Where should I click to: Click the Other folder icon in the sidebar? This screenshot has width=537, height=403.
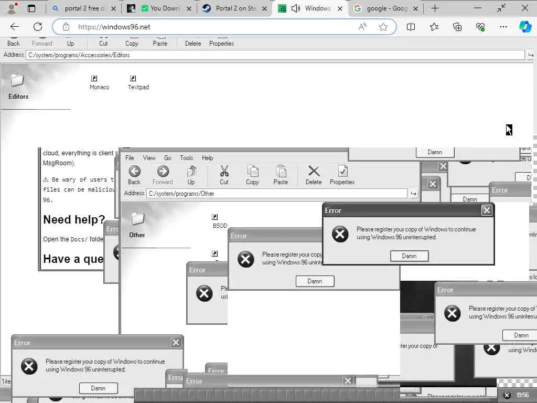(138, 218)
